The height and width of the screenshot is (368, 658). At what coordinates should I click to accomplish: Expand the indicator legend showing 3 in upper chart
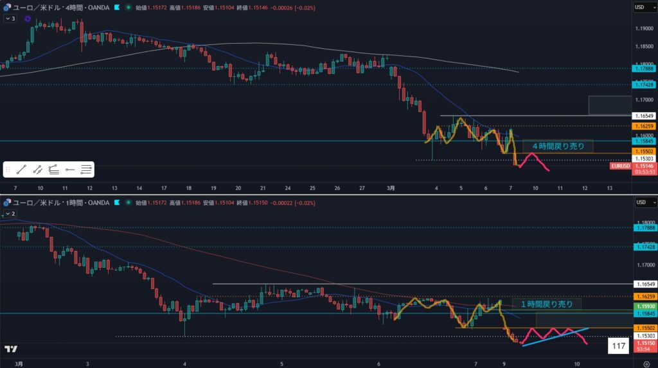(10, 19)
